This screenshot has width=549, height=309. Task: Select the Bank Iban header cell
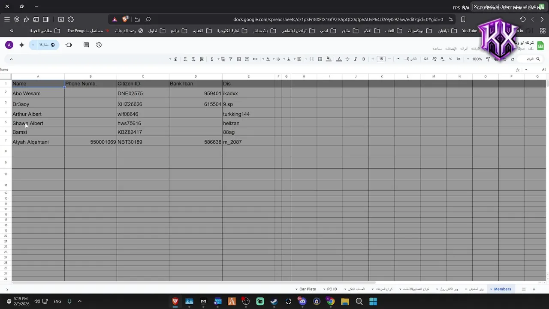pos(196,84)
